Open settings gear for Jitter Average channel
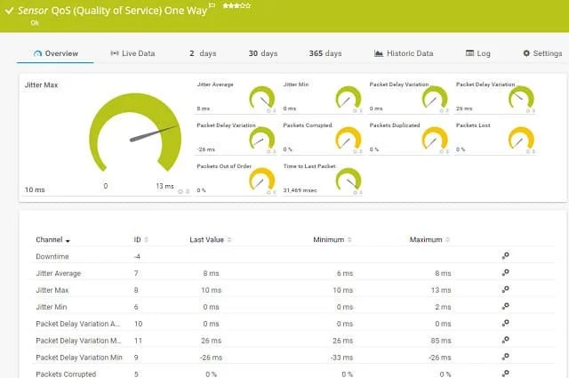The height and width of the screenshot is (378, 569). click(x=505, y=273)
